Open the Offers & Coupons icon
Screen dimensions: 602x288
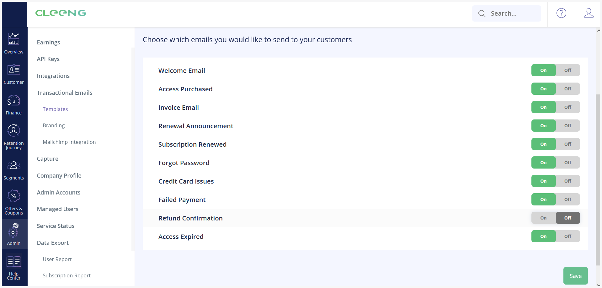pos(13,196)
